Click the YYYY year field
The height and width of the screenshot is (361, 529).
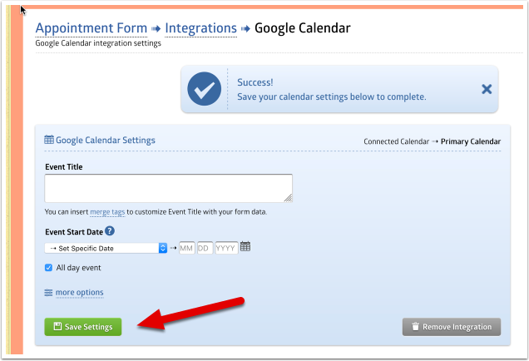pos(226,248)
